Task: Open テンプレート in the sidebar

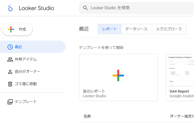Action: pos(33,102)
